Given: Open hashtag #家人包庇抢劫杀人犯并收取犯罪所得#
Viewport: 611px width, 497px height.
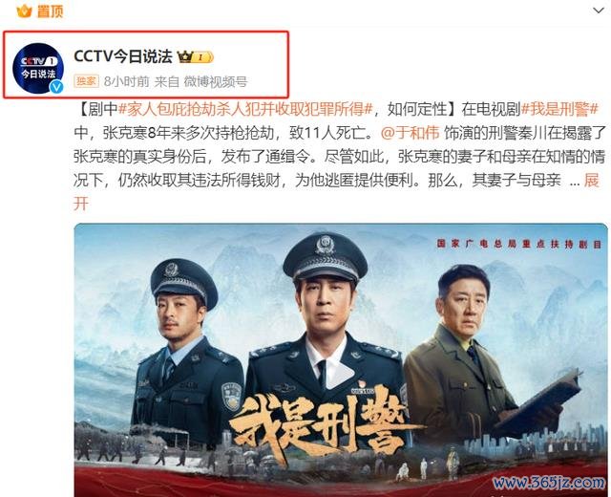Looking at the screenshot, I should click(245, 109).
